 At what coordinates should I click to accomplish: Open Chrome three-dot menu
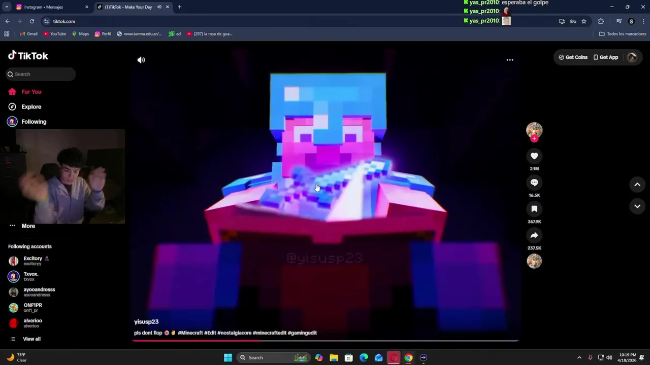pyautogui.click(x=643, y=21)
